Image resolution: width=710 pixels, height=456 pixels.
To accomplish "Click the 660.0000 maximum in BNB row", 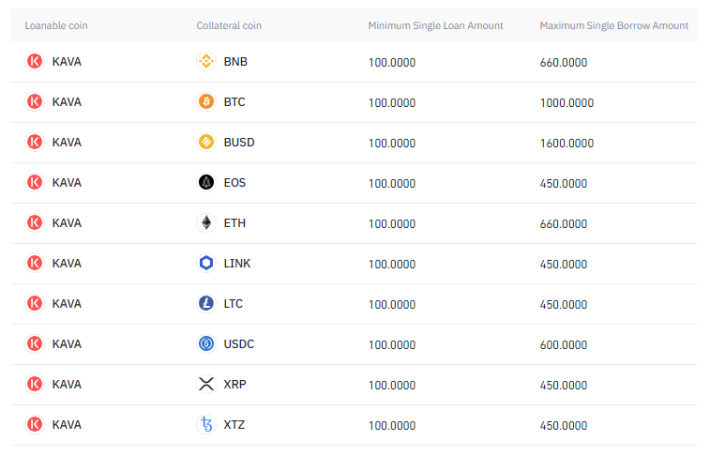I will point(564,63).
